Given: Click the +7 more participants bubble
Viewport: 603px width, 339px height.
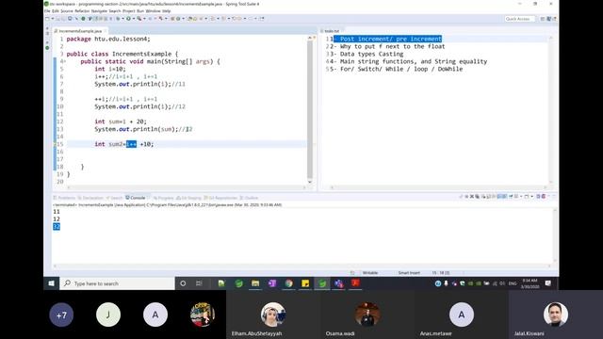Looking at the screenshot, I should pyautogui.click(x=61, y=315).
